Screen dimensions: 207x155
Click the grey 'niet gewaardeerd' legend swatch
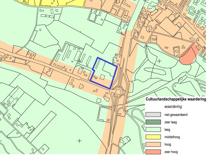[x=153, y=115]
